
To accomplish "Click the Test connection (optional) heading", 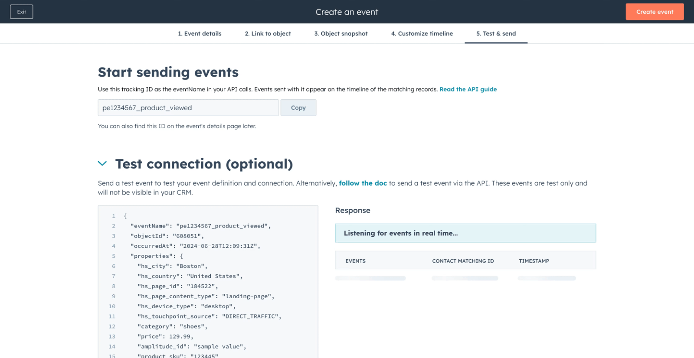I will pyautogui.click(x=204, y=164).
